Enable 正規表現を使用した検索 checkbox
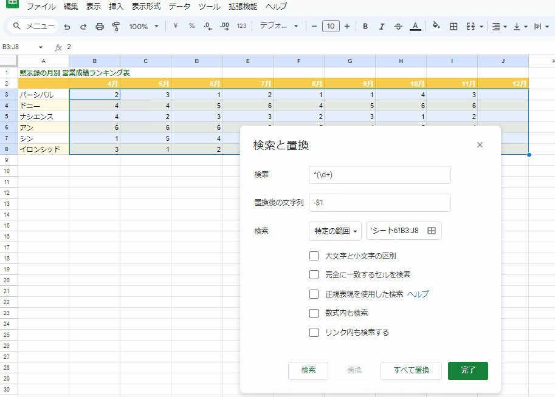This screenshot has height=397, width=555. tap(314, 294)
